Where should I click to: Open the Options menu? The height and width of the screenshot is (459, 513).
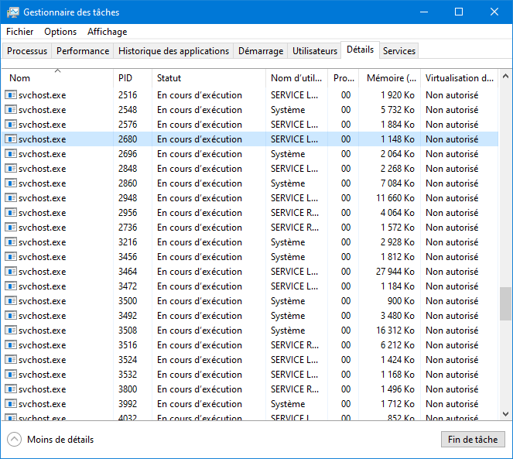60,32
